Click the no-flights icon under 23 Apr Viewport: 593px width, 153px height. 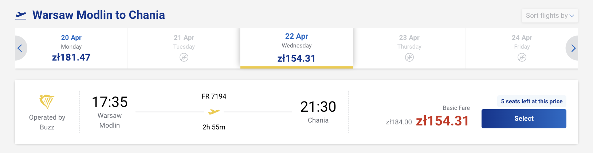point(409,57)
